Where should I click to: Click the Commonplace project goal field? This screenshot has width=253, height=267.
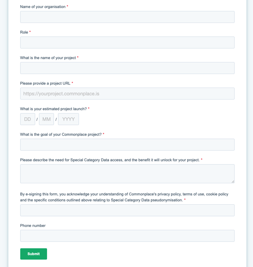pyautogui.click(x=127, y=145)
